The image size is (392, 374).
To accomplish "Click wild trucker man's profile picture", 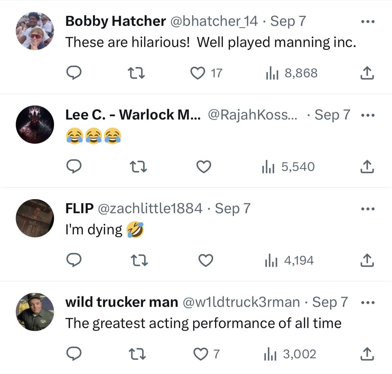I will click(x=35, y=311).
